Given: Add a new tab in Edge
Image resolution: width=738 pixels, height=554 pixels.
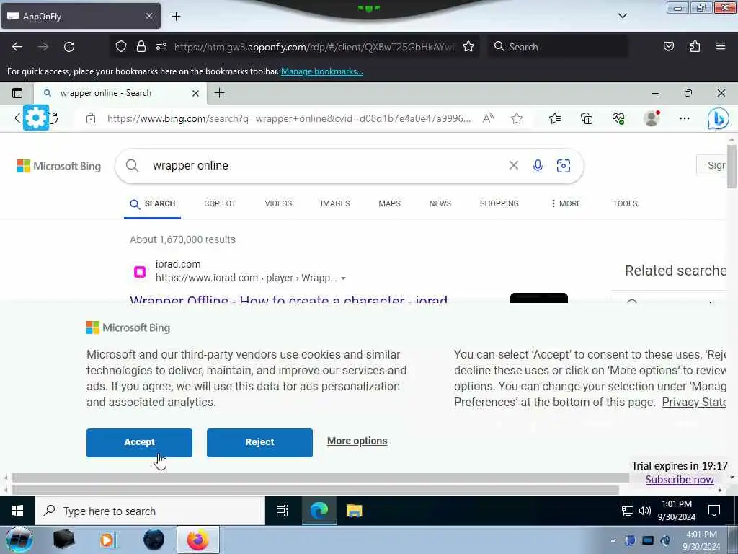Looking at the screenshot, I should coord(219,93).
